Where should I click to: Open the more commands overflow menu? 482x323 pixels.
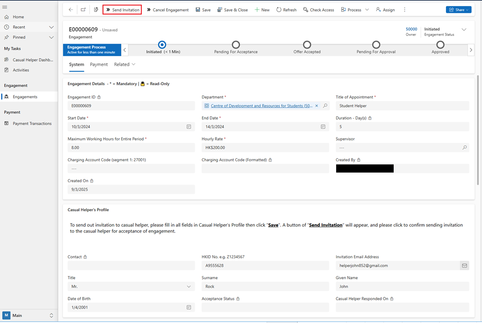(x=404, y=10)
